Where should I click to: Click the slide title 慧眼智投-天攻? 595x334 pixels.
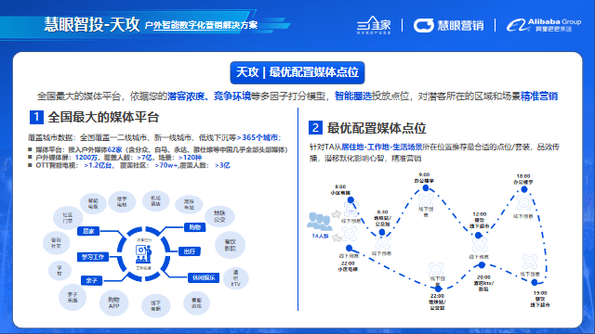coord(92,24)
